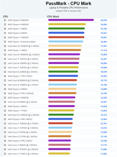Click the score 24,039
Viewport: 117px width, 157px height.
point(104,20)
